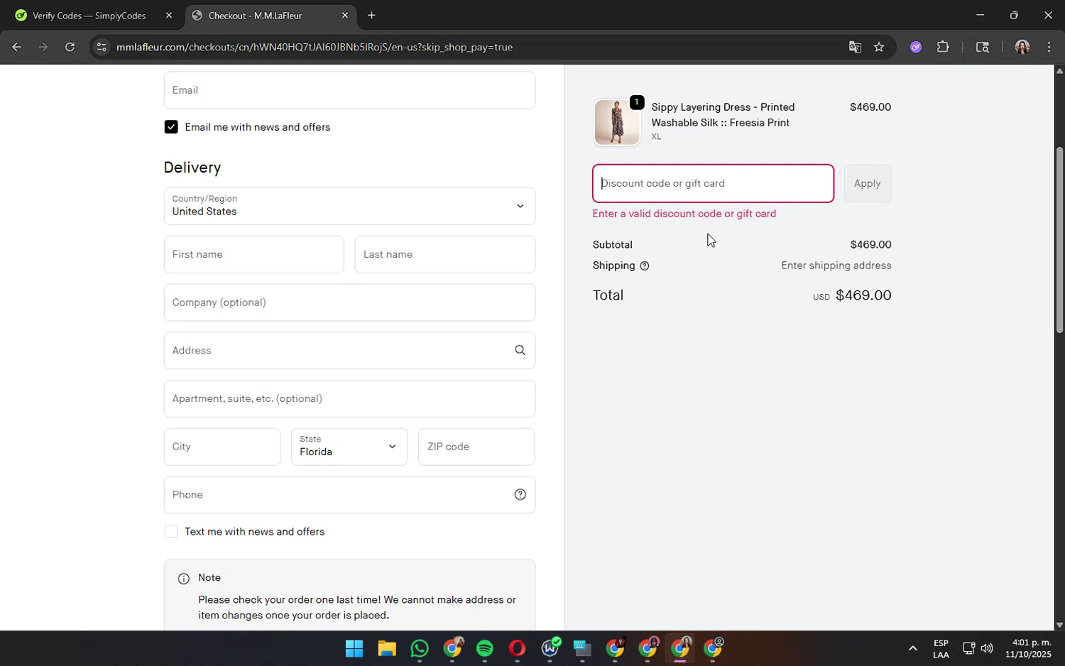Click the browser URL address bar
Screen dimensions: 1065x666
pyautogui.click(x=469, y=47)
